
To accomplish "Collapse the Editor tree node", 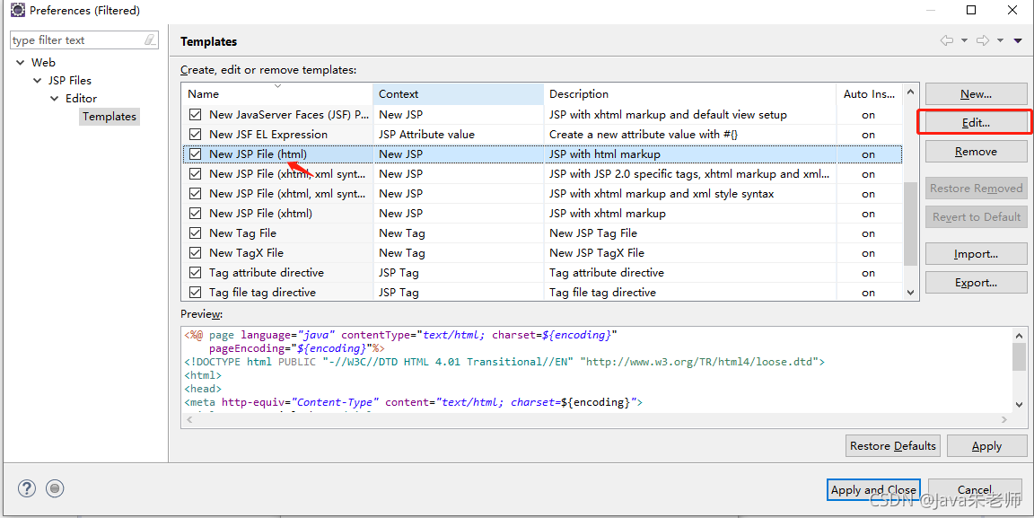I will [x=55, y=99].
